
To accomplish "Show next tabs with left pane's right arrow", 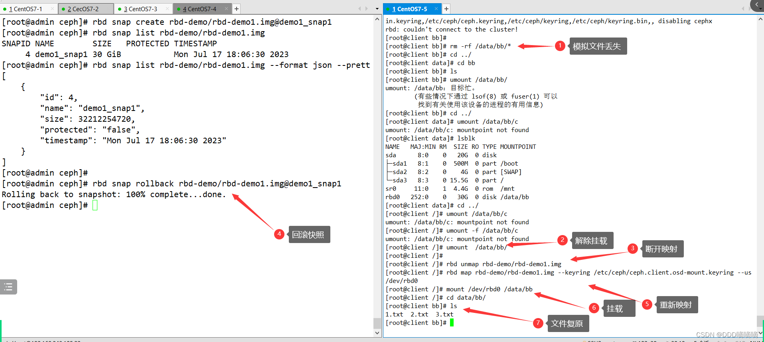I will (x=367, y=8).
